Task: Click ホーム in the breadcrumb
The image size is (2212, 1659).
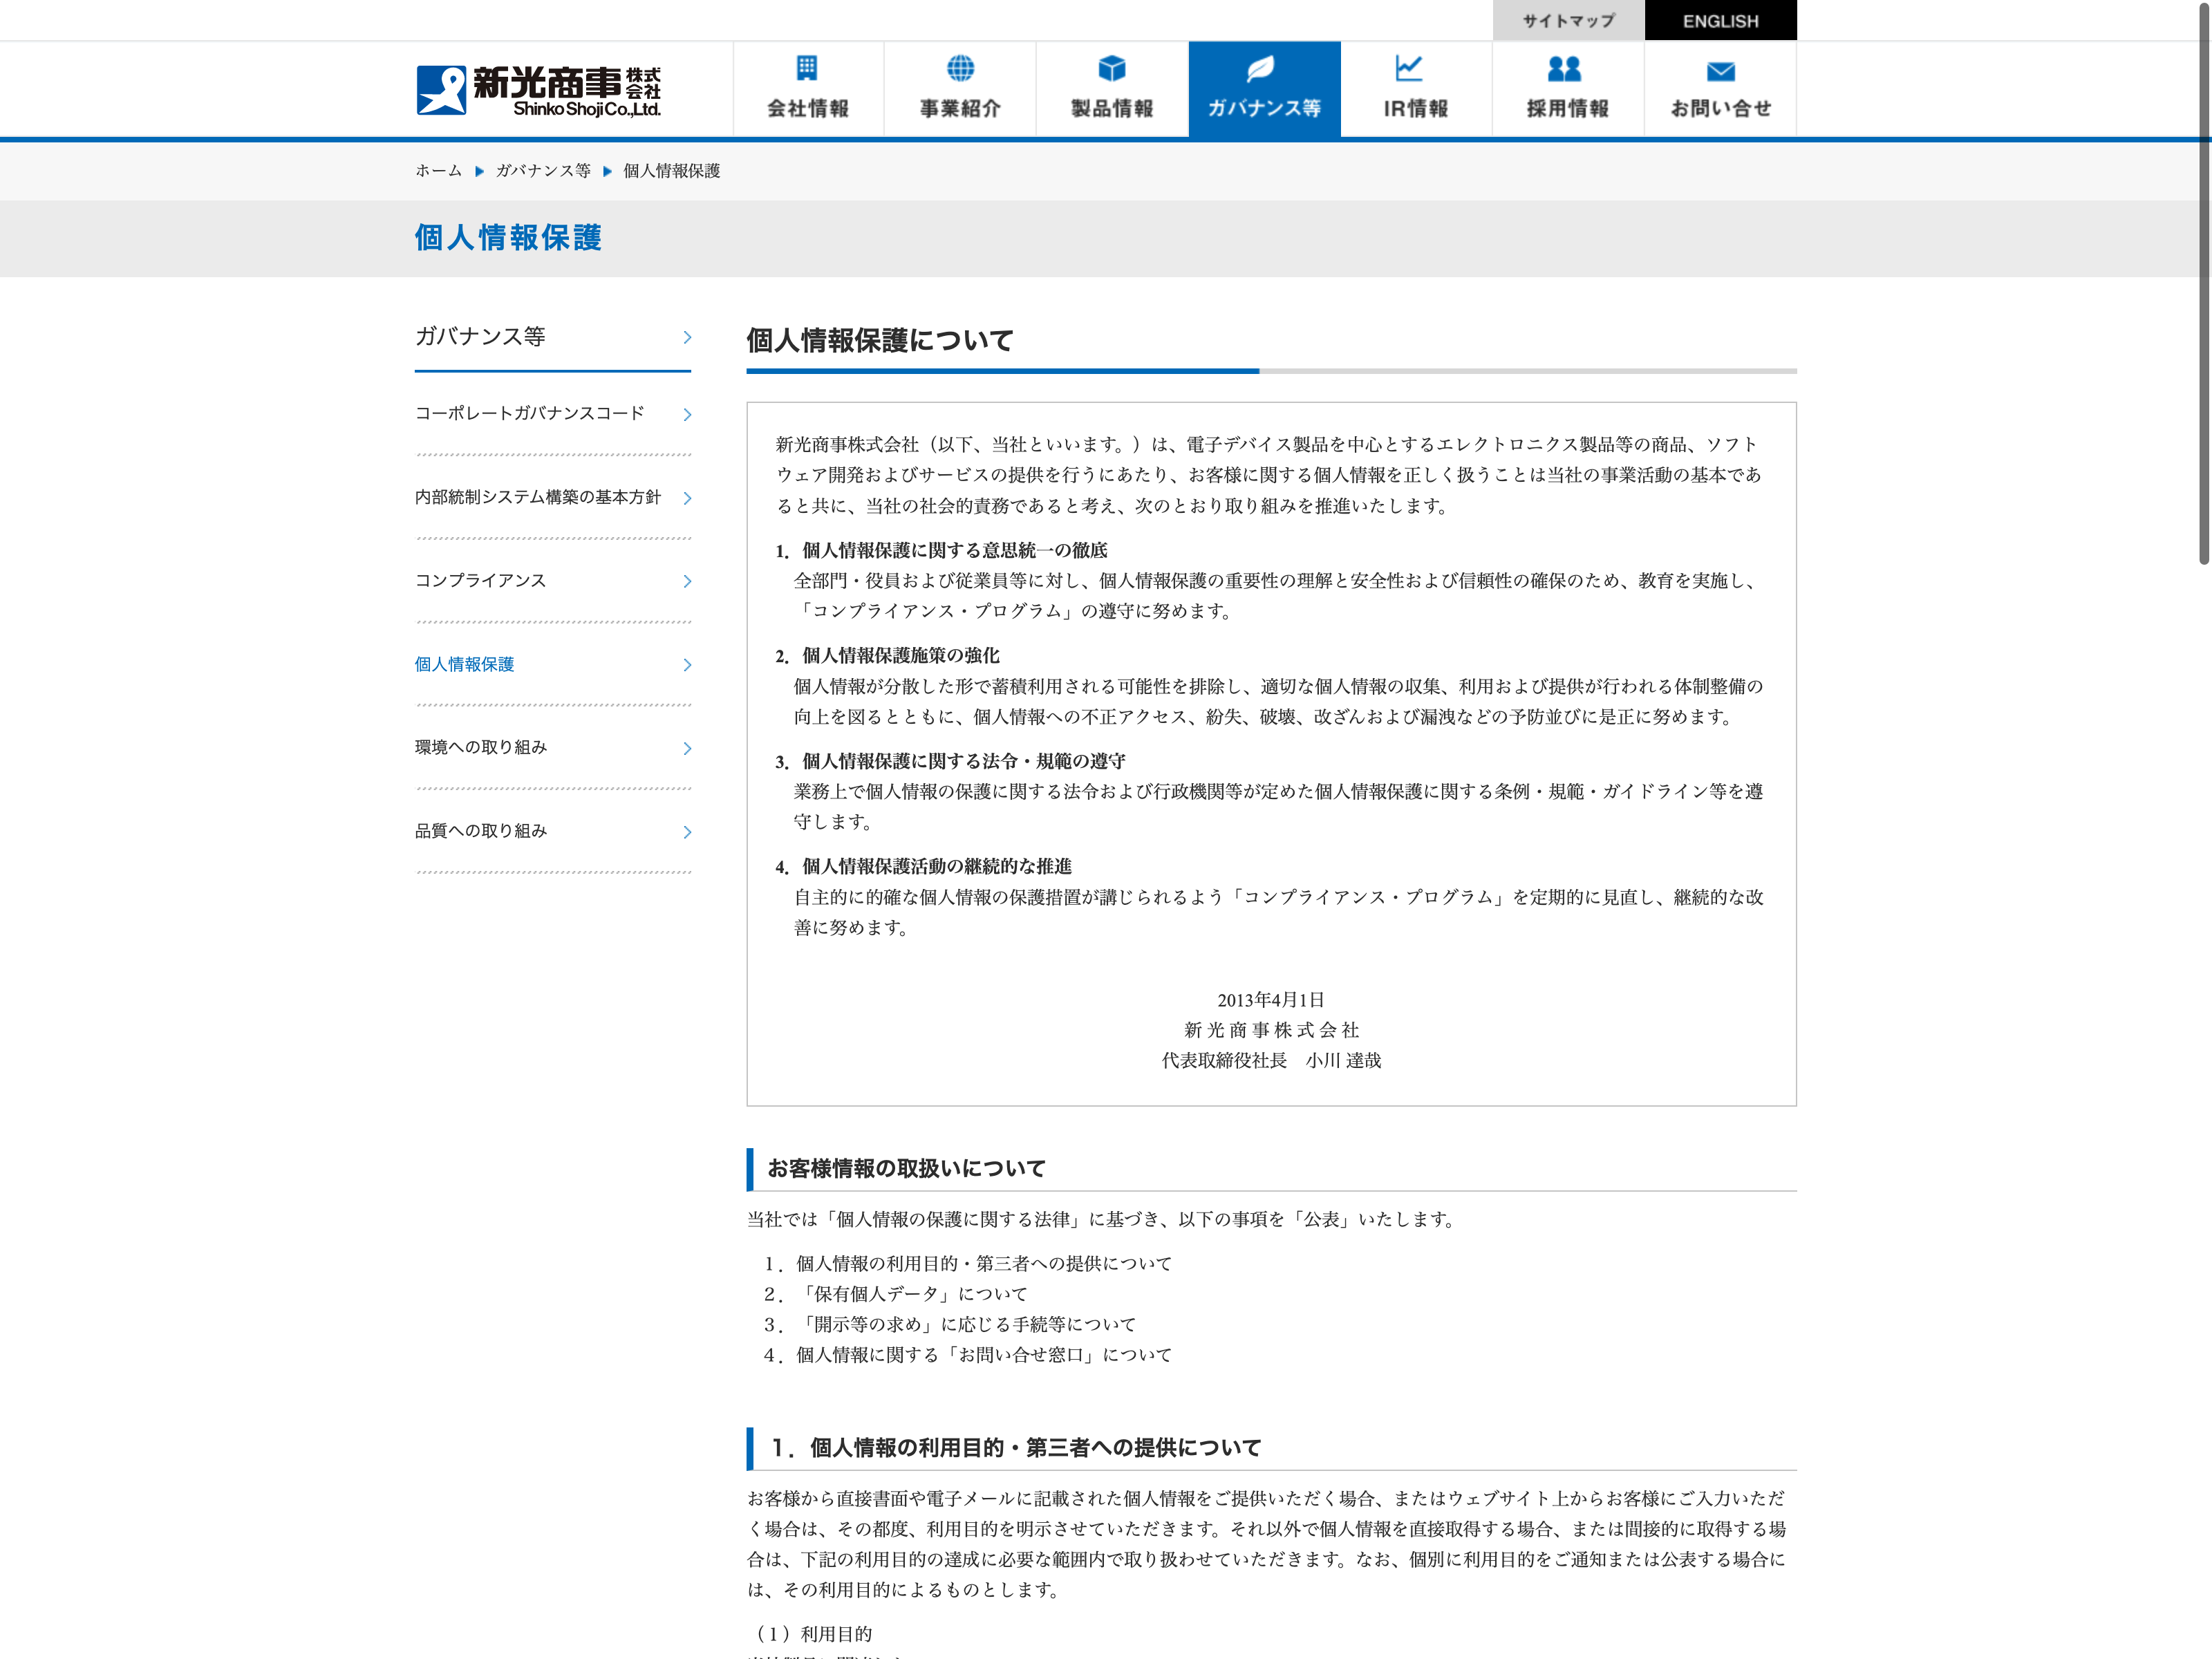Action: (x=439, y=171)
